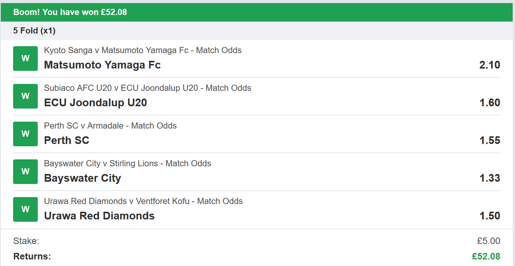Click the 1.60 odds for ECU Joondalup
This screenshot has width=515, height=266.
point(490,103)
